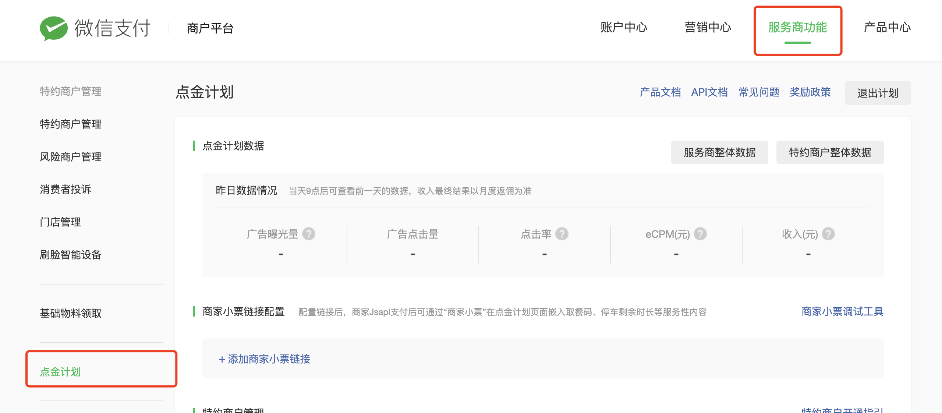The width and height of the screenshot is (942, 413).
Task: Open the 产品文档 link
Action: pos(660,92)
